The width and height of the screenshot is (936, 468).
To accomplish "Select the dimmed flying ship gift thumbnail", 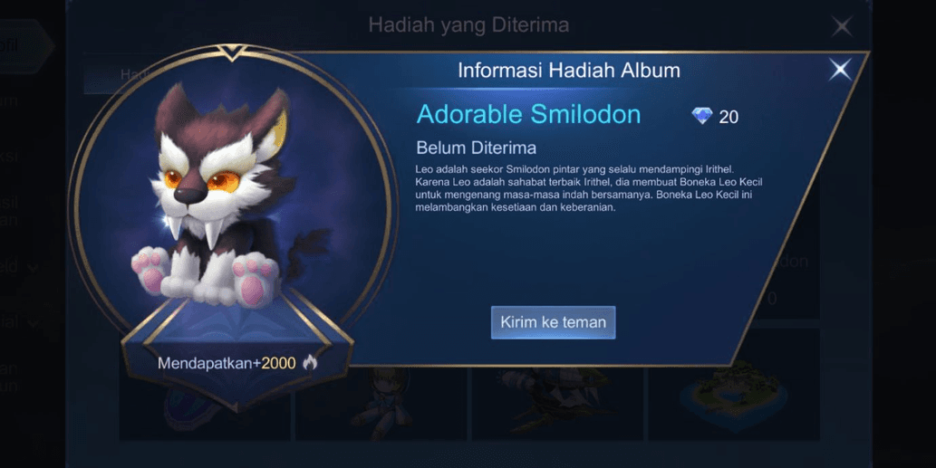I will (558, 392).
